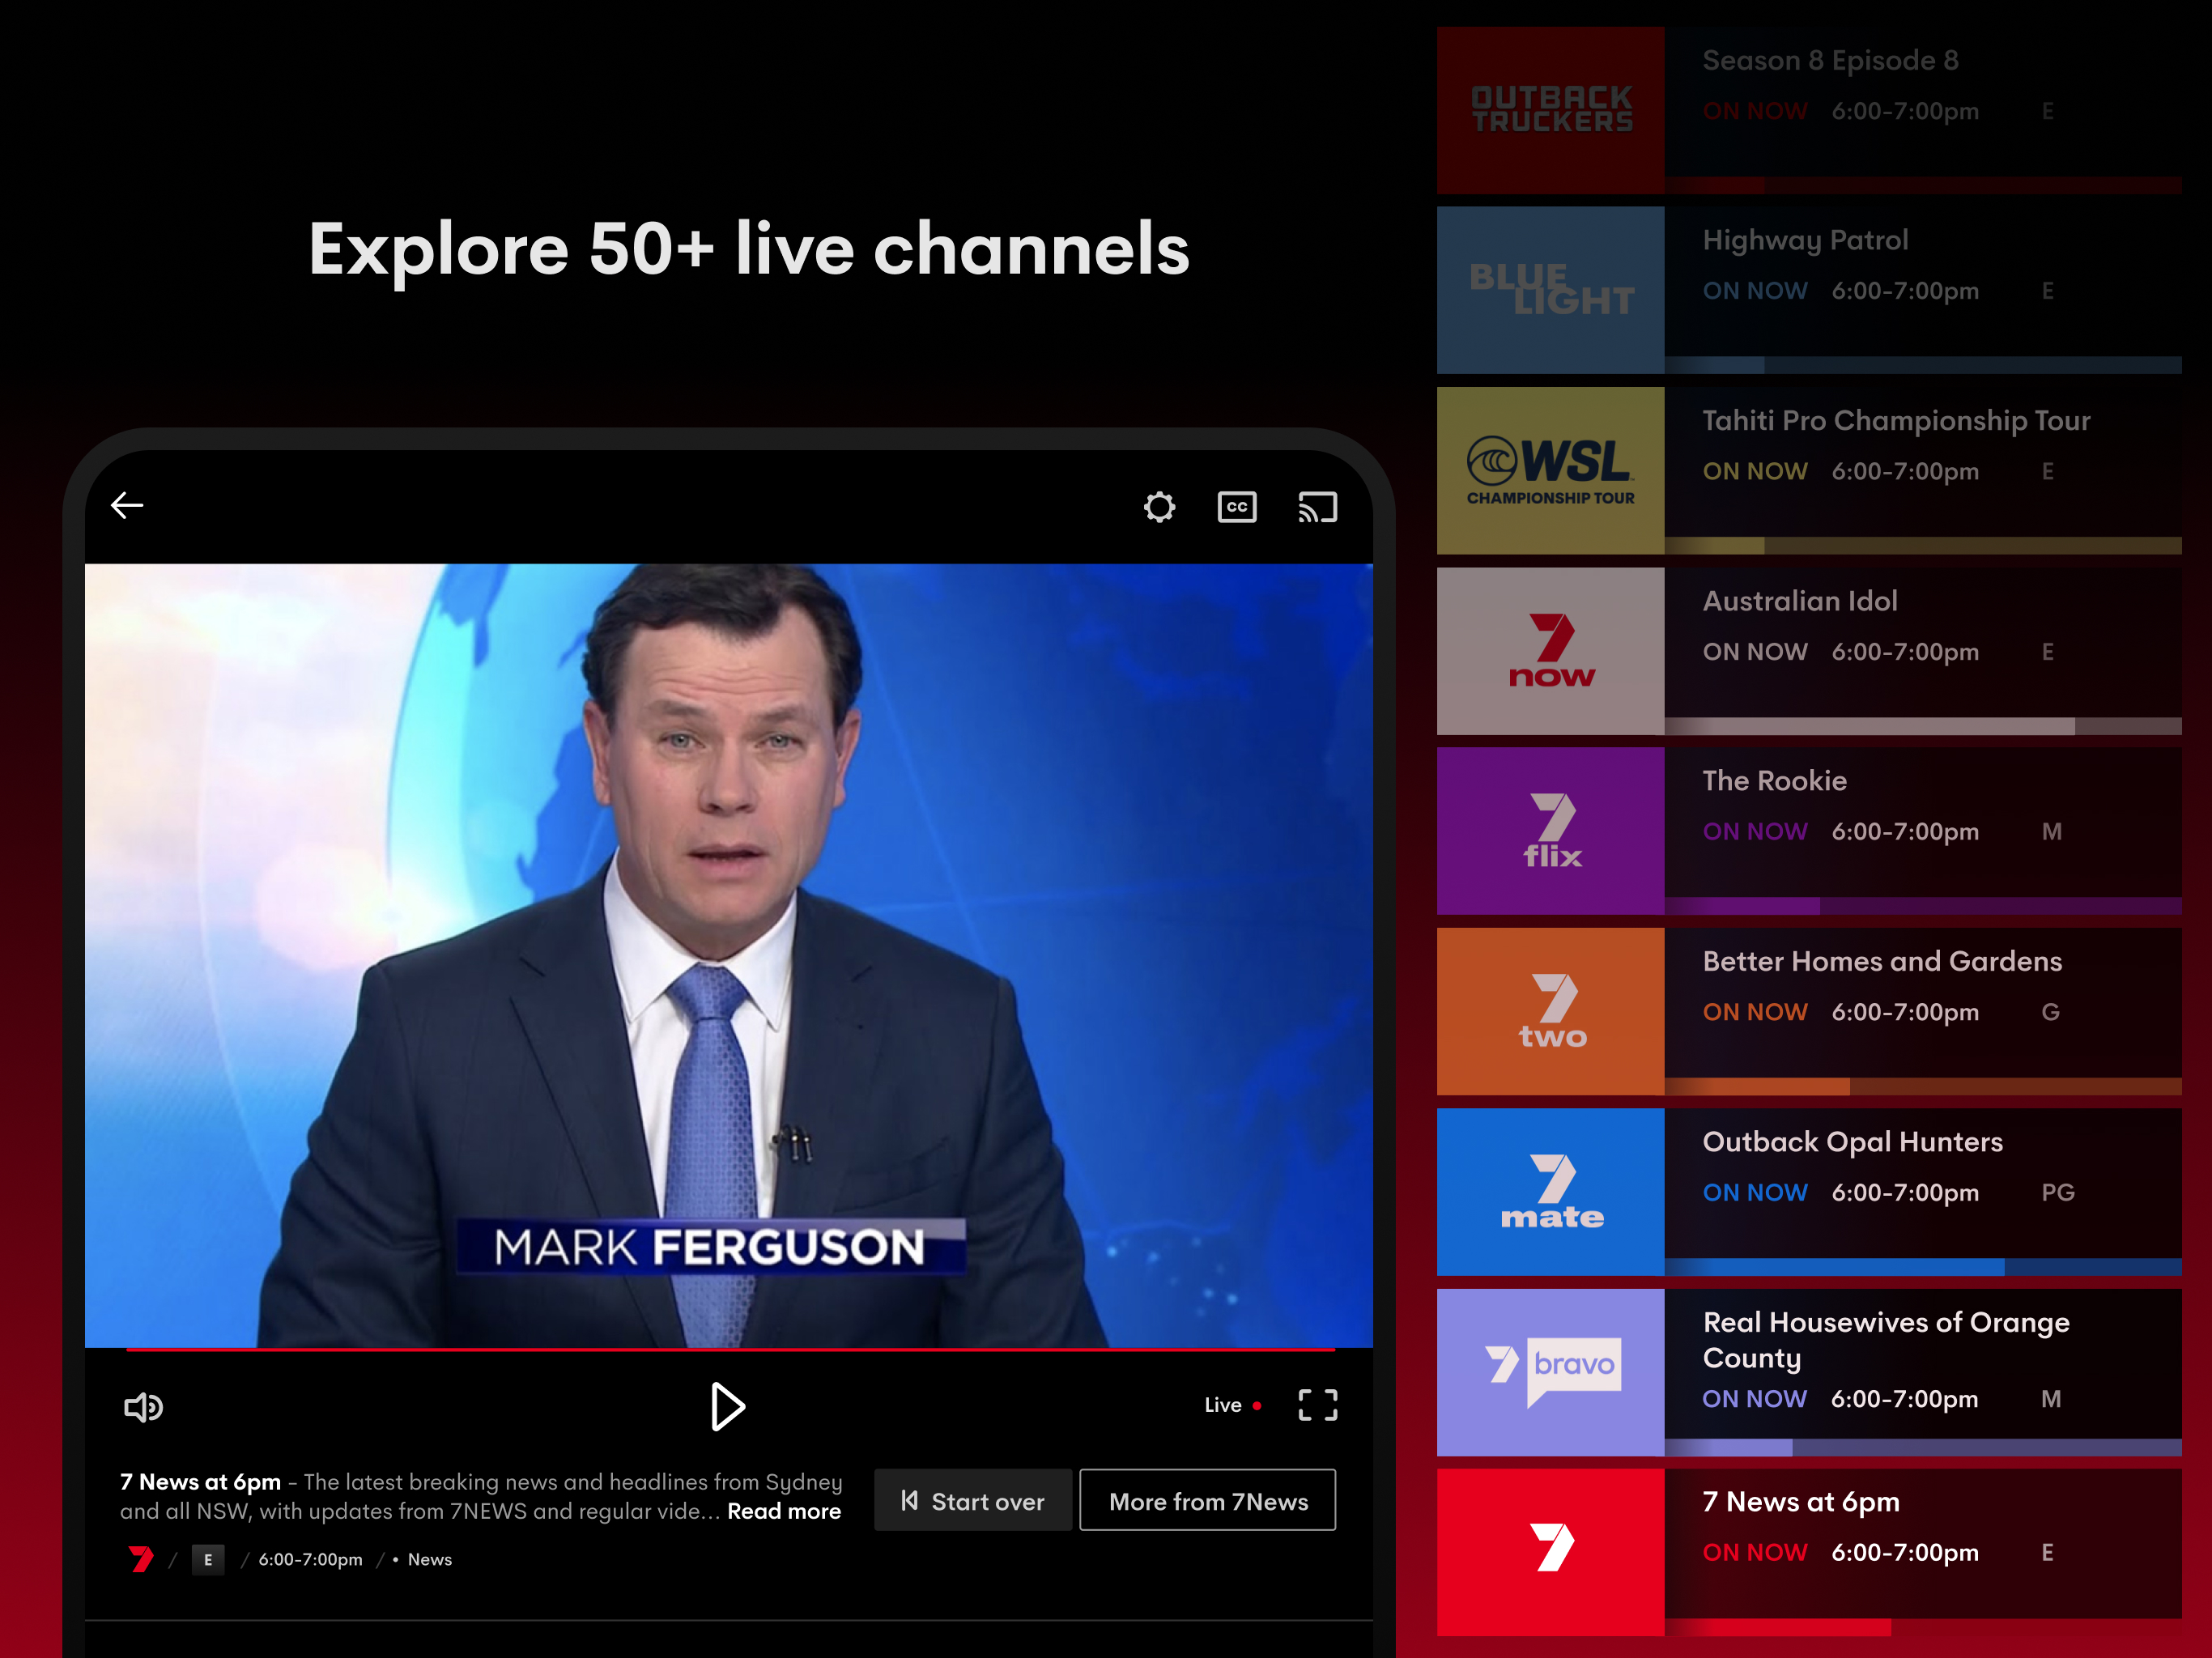Go back using the arrow icon

coord(127,506)
